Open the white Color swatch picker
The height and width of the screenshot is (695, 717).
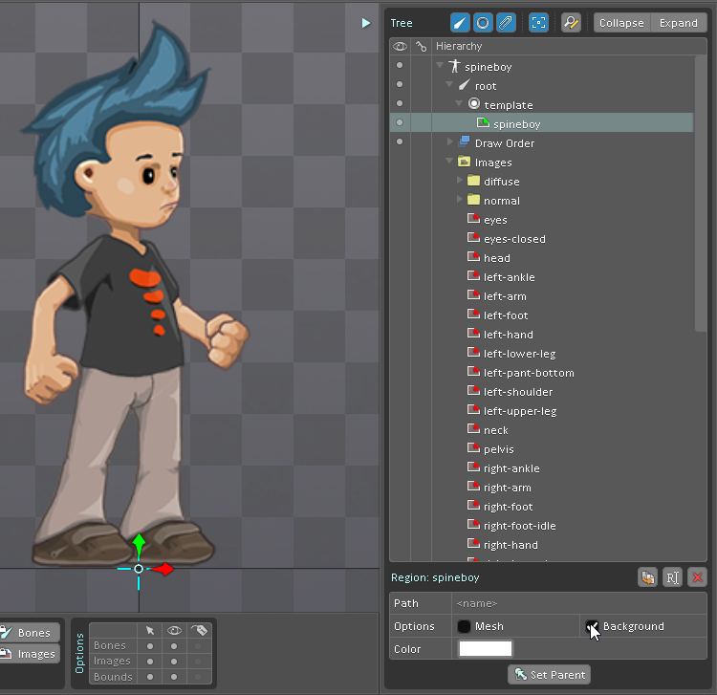click(x=485, y=649)
